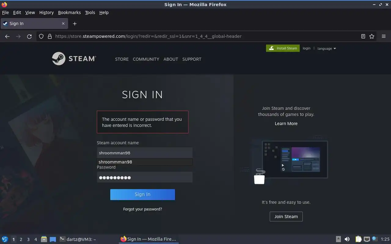The height and width of the screenshot is (244, 391).
Task: Open file manager icon in taskbar
Action: pyautogui.click(x=44, y=239)
